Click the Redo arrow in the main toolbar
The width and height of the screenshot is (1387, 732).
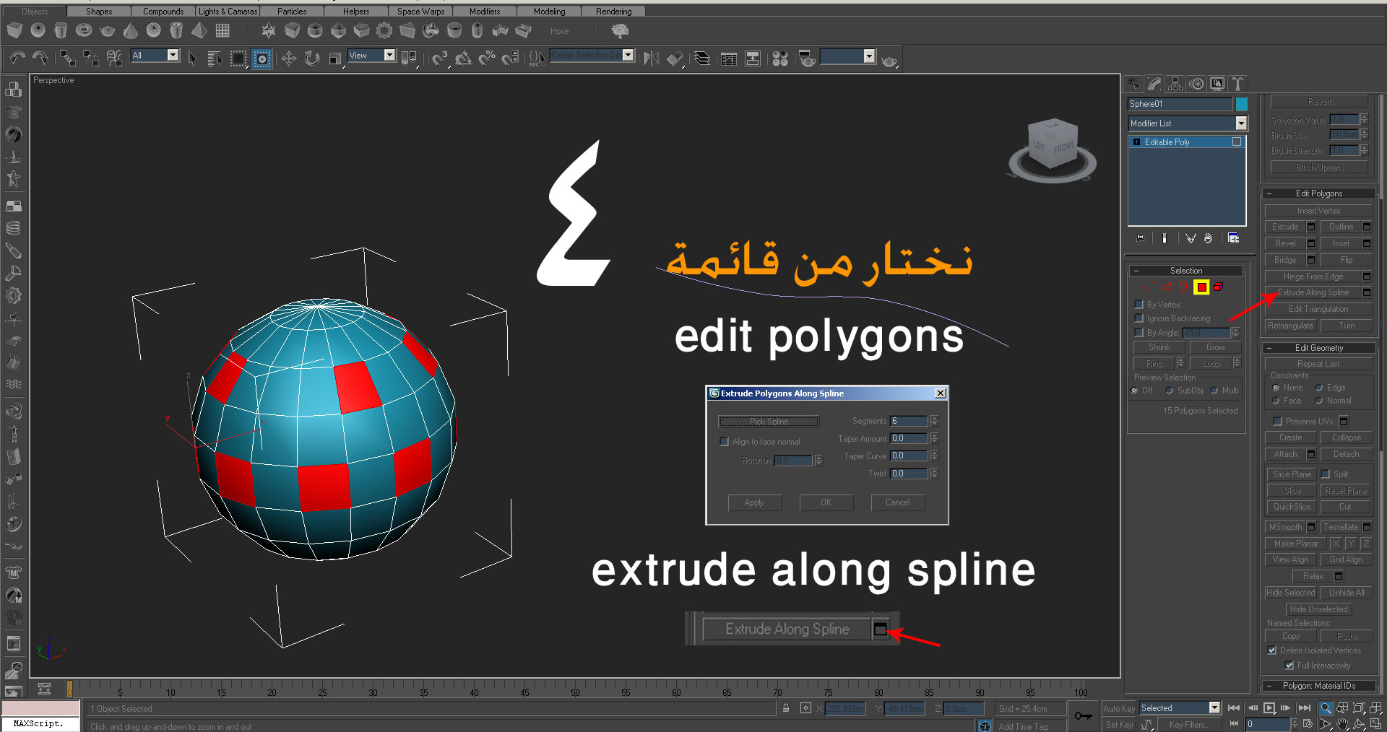(40, 58)
